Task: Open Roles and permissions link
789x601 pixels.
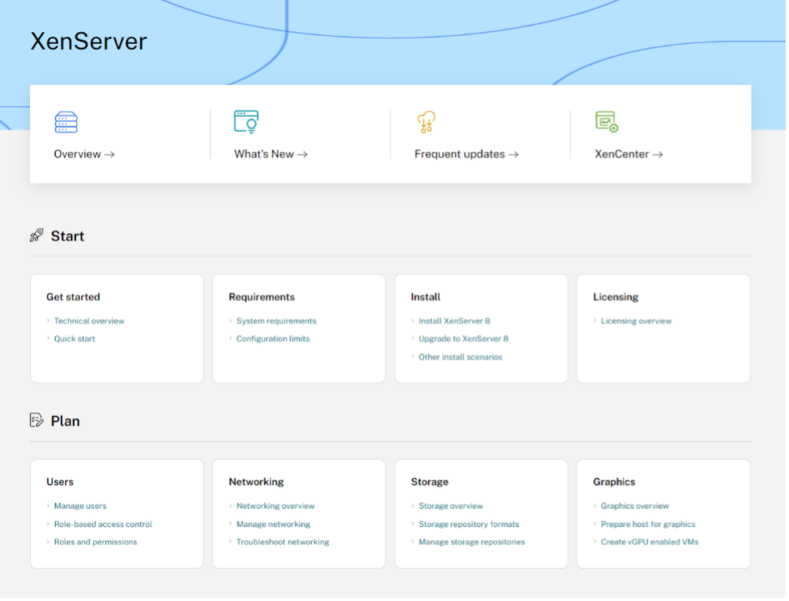Action: click(96, 542)
